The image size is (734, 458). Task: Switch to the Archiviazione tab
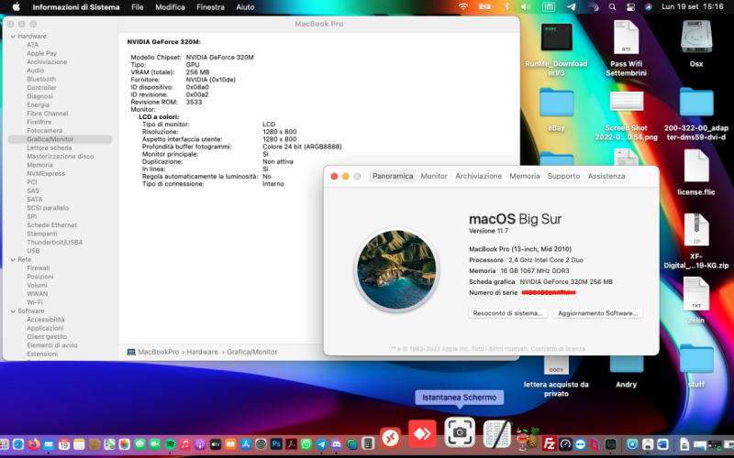(478, 176)
